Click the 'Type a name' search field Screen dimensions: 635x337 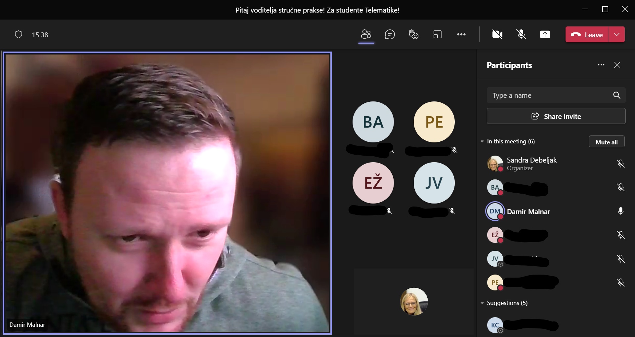(549, 95)
